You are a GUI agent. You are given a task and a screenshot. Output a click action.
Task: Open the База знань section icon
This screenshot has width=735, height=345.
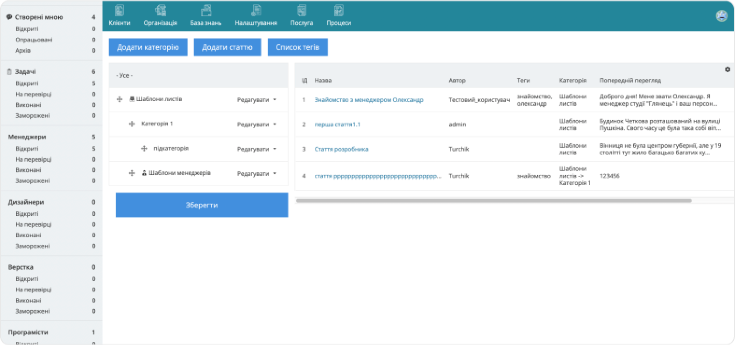click(x=206, y=10)
